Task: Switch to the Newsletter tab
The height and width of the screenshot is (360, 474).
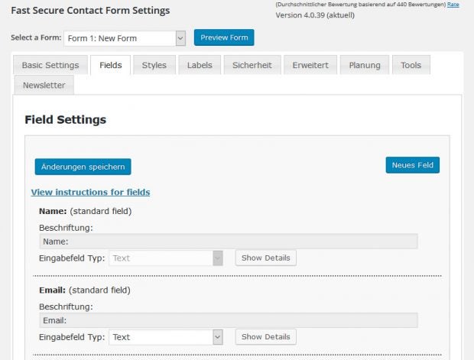Action: coord(44,85)
